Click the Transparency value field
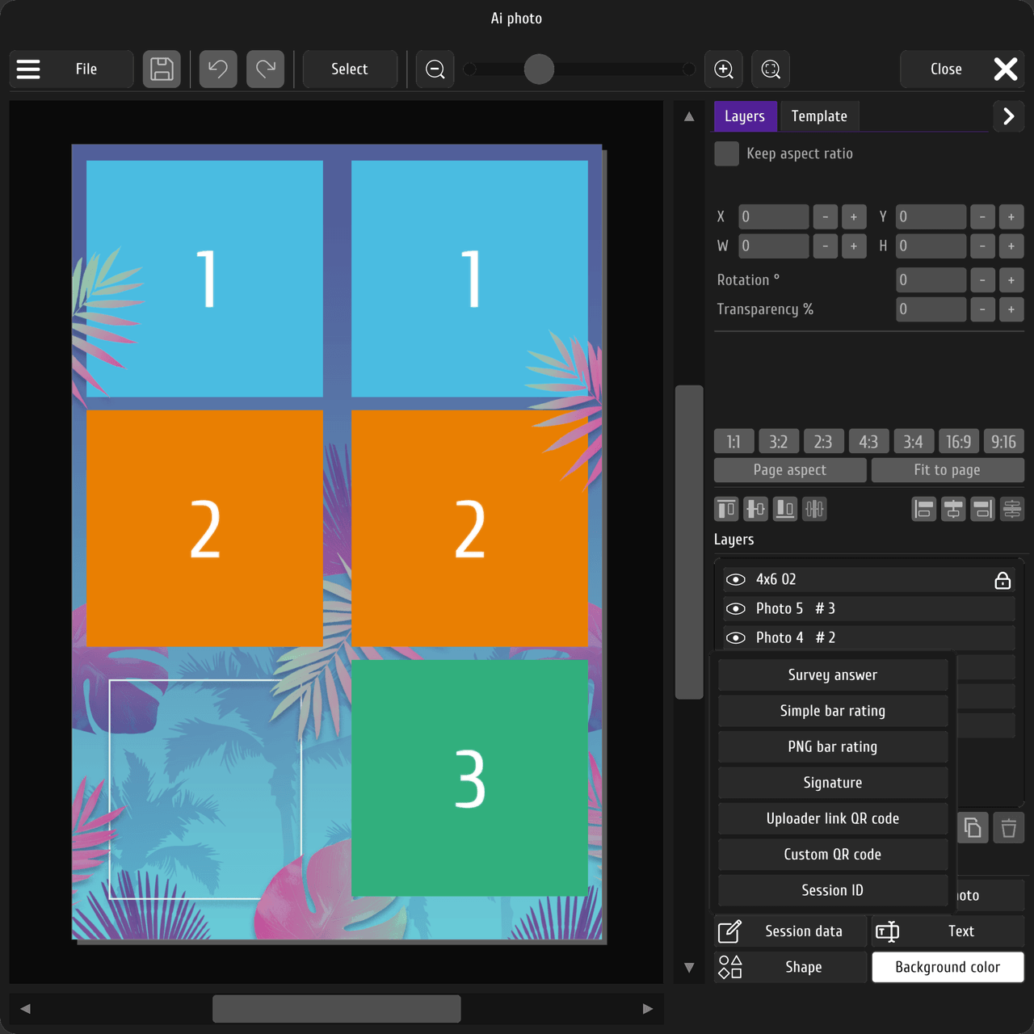The width and height of the screenshot is (1034, 1034). (931, 309)
